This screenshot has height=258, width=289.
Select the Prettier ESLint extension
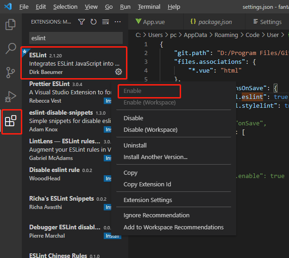coord(66,92)
